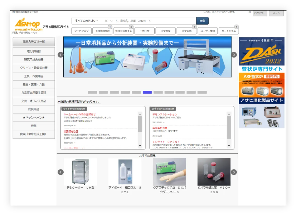Image resolution: width=297 pixels, height=216 pixels.
Task: Open the DASH 2032 40周年 banner
Action: click(x=262, y=51)
